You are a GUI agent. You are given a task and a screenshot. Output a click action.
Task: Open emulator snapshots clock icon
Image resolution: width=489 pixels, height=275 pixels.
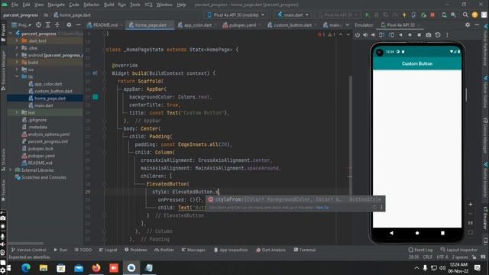coord(438,34)
